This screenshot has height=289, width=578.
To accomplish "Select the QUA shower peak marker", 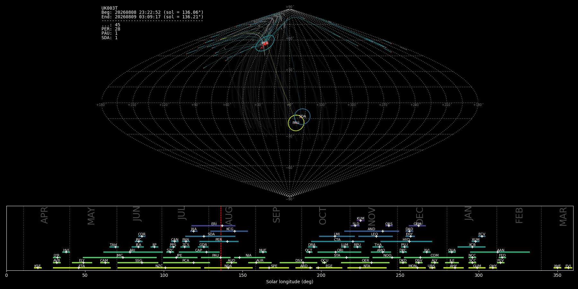I will (451, 252).
